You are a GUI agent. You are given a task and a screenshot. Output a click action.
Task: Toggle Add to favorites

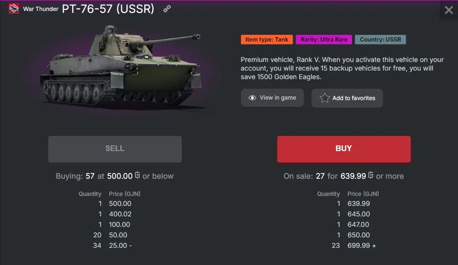tap(347, 98)
